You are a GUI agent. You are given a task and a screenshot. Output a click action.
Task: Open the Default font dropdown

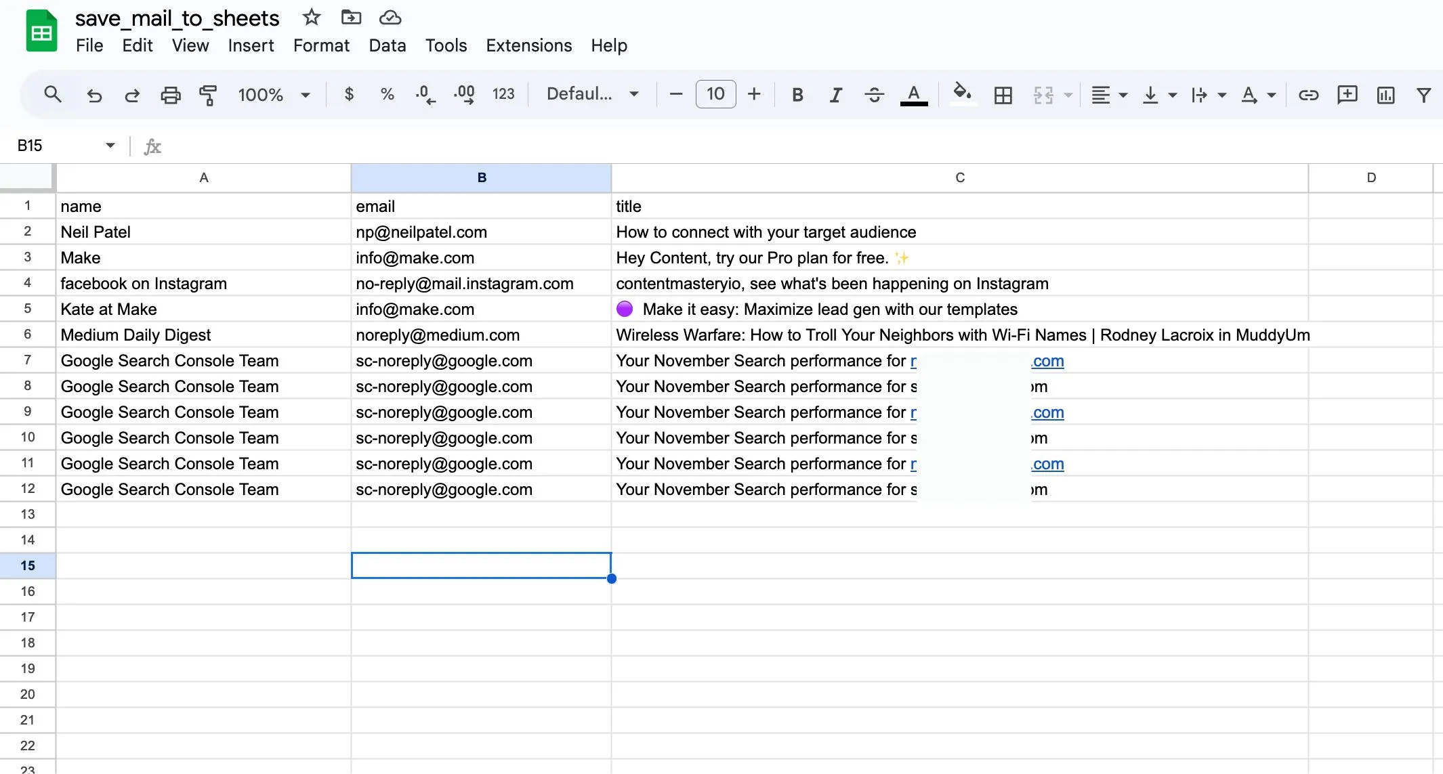[x=593, y=94]
